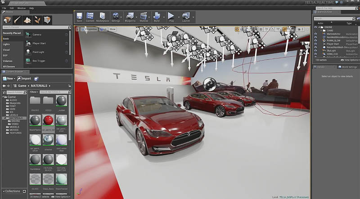The width and height of the screenshot is (360, 199).
Task: Add a new collection with plus icon
Action: pos(24,191)
